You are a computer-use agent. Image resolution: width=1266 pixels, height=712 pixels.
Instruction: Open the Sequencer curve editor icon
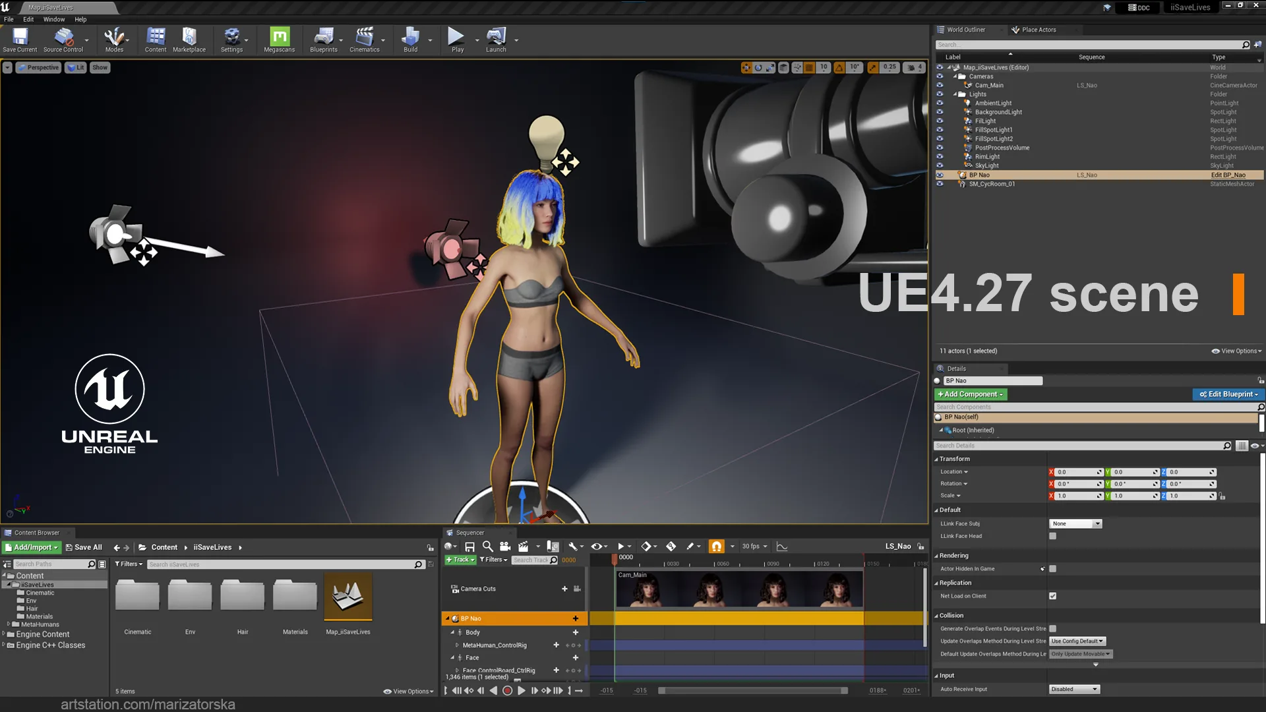pyautogui.click(x=782, y=547)
